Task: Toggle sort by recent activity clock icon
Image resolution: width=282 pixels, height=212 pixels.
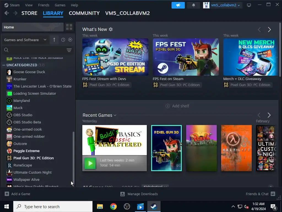Action: tap(63, 40)
